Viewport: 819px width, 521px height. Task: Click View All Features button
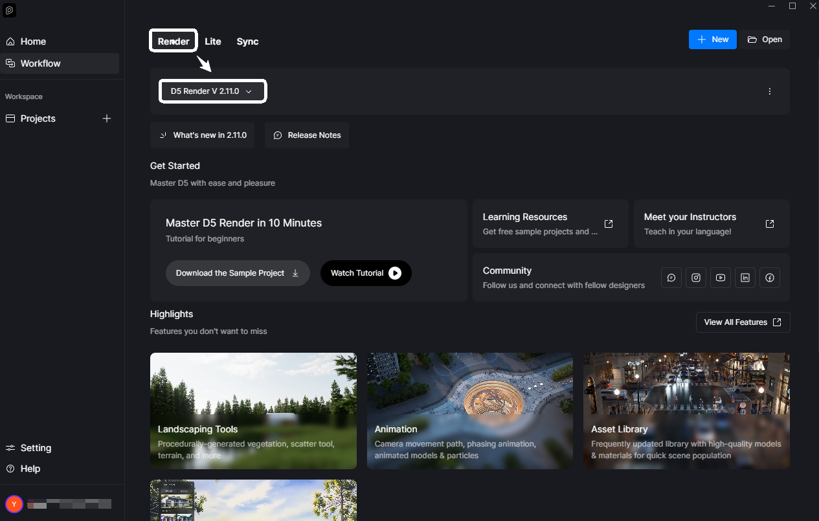pos(743,322)
